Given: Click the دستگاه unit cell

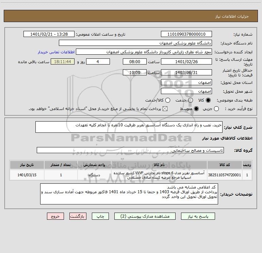Looking at the screenshot, I should (x=94, y=175).
